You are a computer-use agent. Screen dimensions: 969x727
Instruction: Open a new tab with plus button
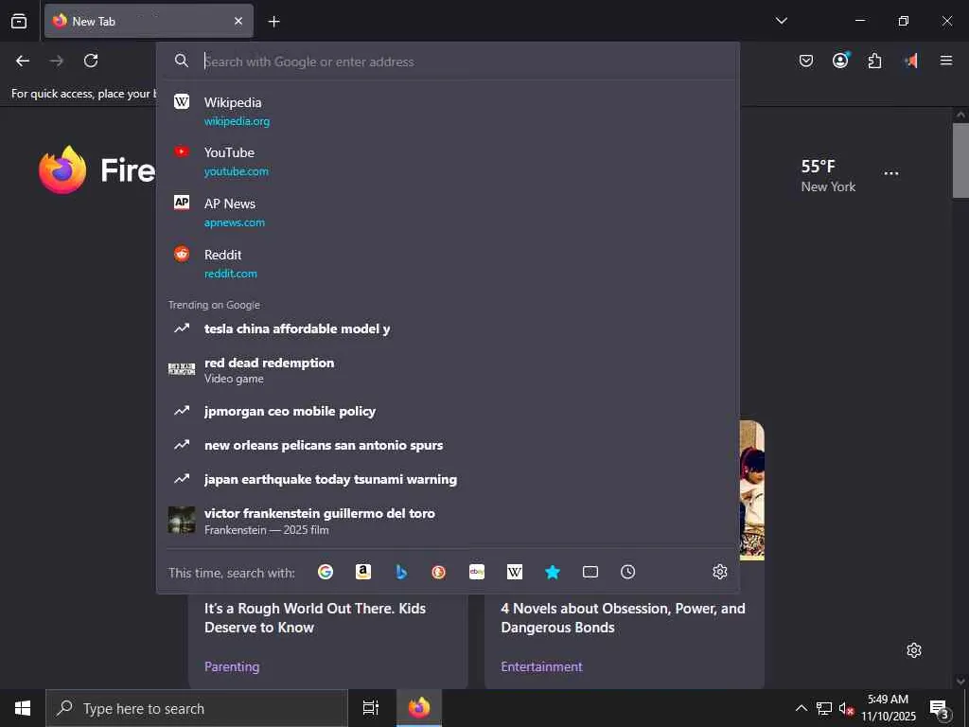click(273, 22)
